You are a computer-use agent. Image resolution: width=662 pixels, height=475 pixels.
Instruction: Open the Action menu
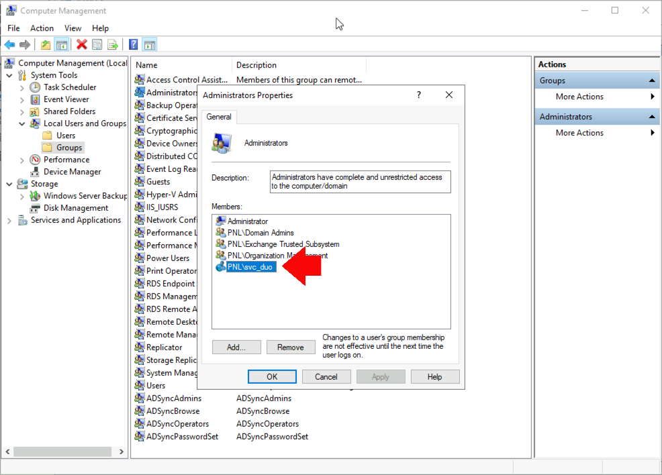click(x=42, y=28)
